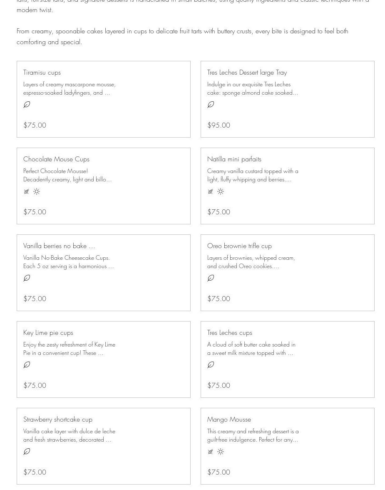Click the leaf icon on Tres Leches Dessert large Tray
This screenshot has width=385, height=490.
[211, 105]
